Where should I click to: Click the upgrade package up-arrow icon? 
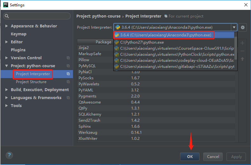242,59
